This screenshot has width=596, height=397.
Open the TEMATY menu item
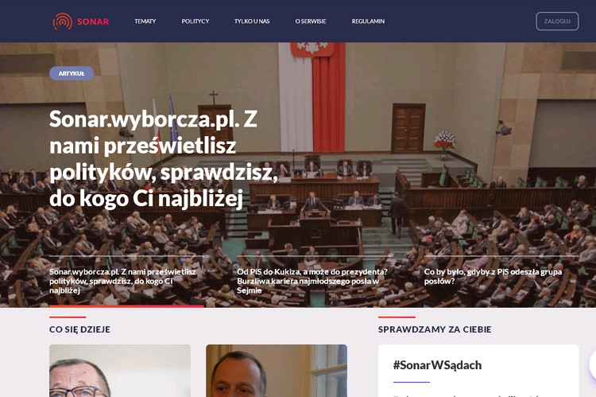click(x=145, y=21)
